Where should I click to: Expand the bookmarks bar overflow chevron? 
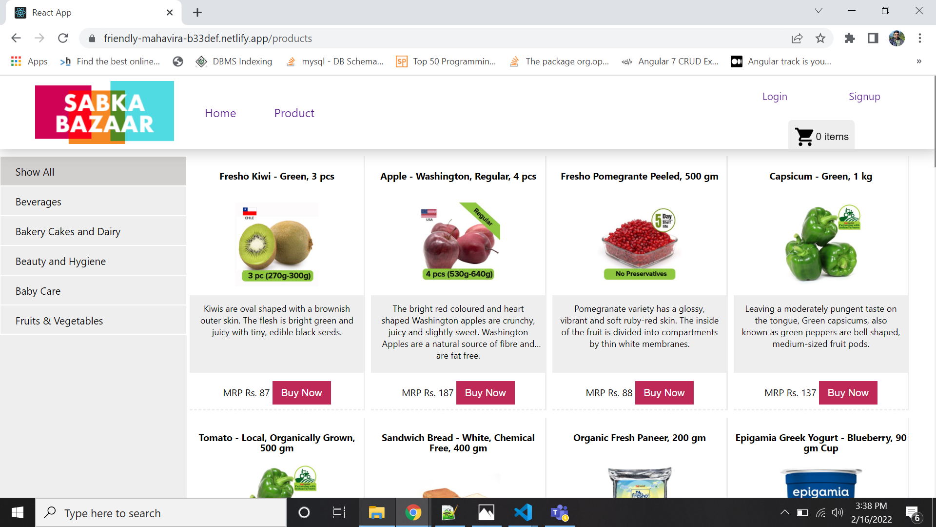[919, 61]
